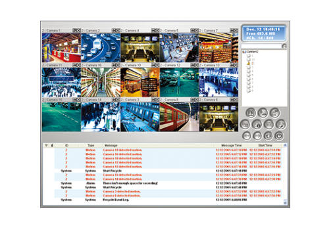
Task: Select subscriber 1 in the tree
Action: pyautogui.click(x=249, y=56)
